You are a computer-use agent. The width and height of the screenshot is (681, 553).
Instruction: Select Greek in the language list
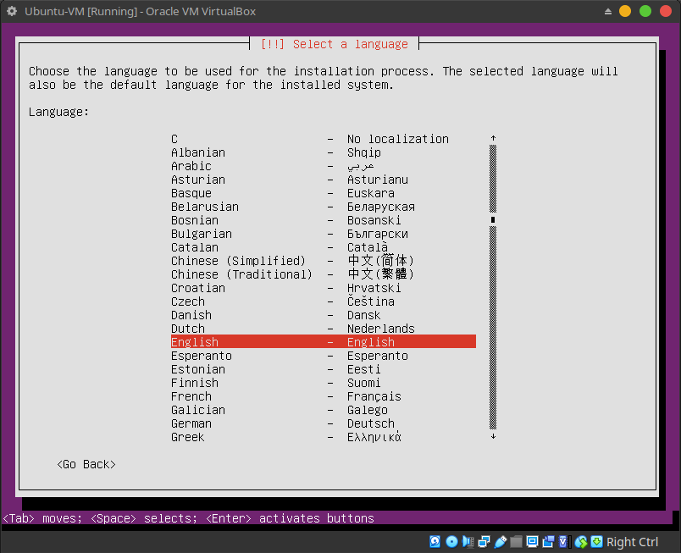pyautogui.click(x=324, y=437)
